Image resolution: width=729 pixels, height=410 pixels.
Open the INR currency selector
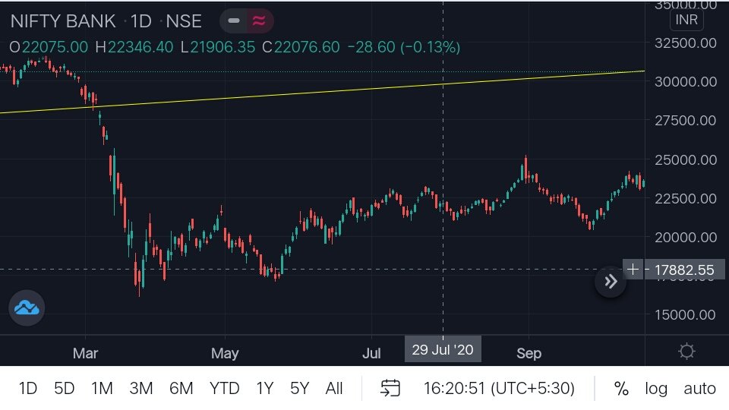686,20
